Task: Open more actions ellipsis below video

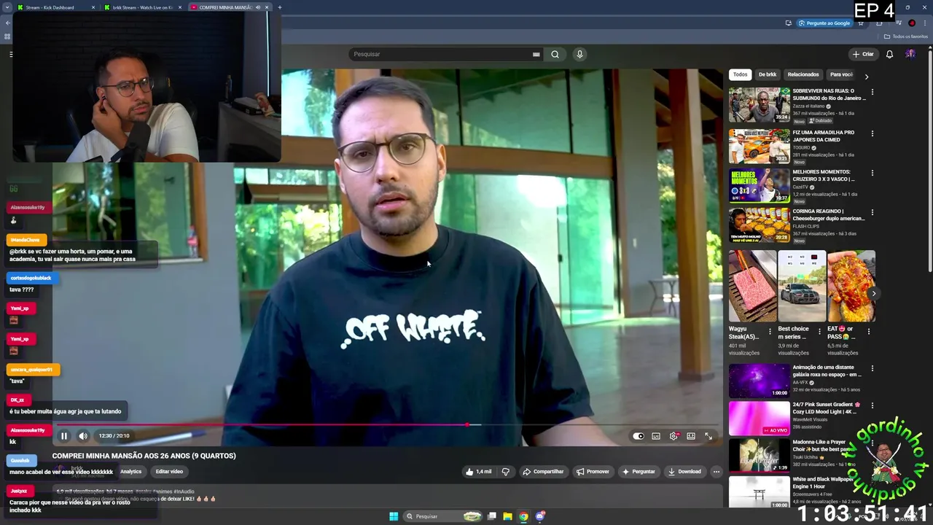Action: point(716,472)
